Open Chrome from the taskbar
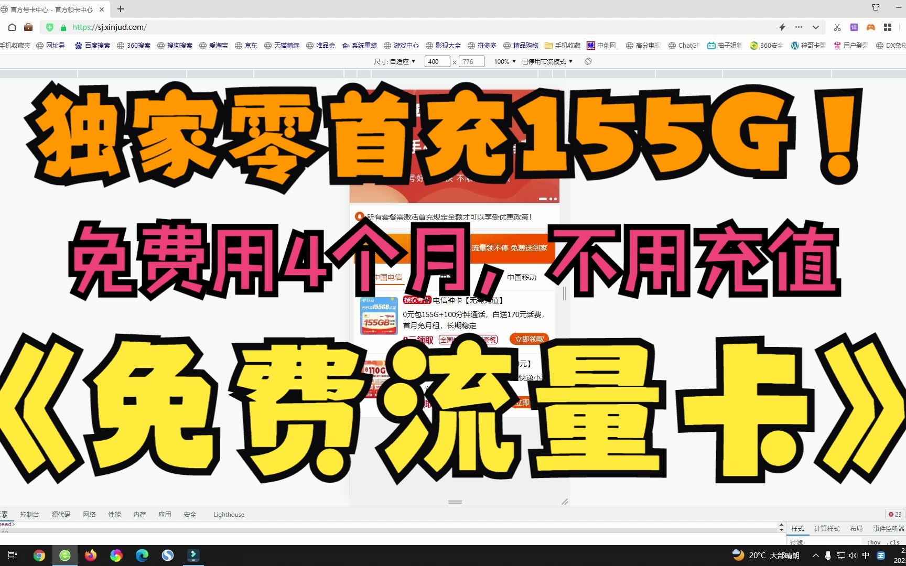 coord(39,556)
